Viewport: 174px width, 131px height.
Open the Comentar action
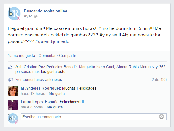click(x=47, y=56)
